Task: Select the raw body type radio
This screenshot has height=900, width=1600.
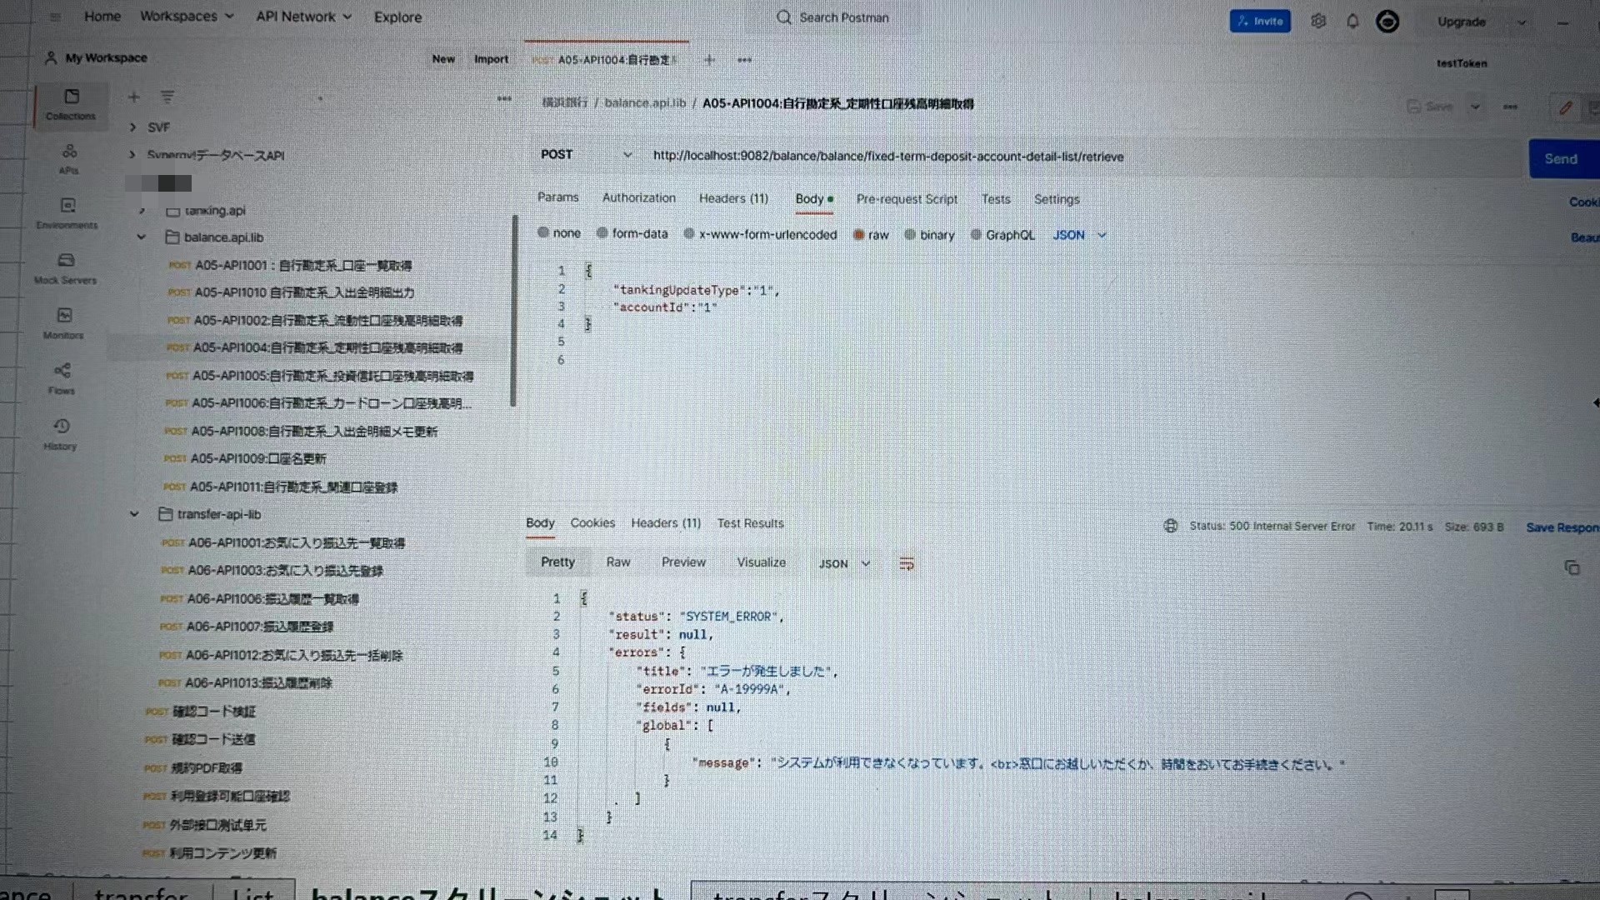Action: pos(858,235)
